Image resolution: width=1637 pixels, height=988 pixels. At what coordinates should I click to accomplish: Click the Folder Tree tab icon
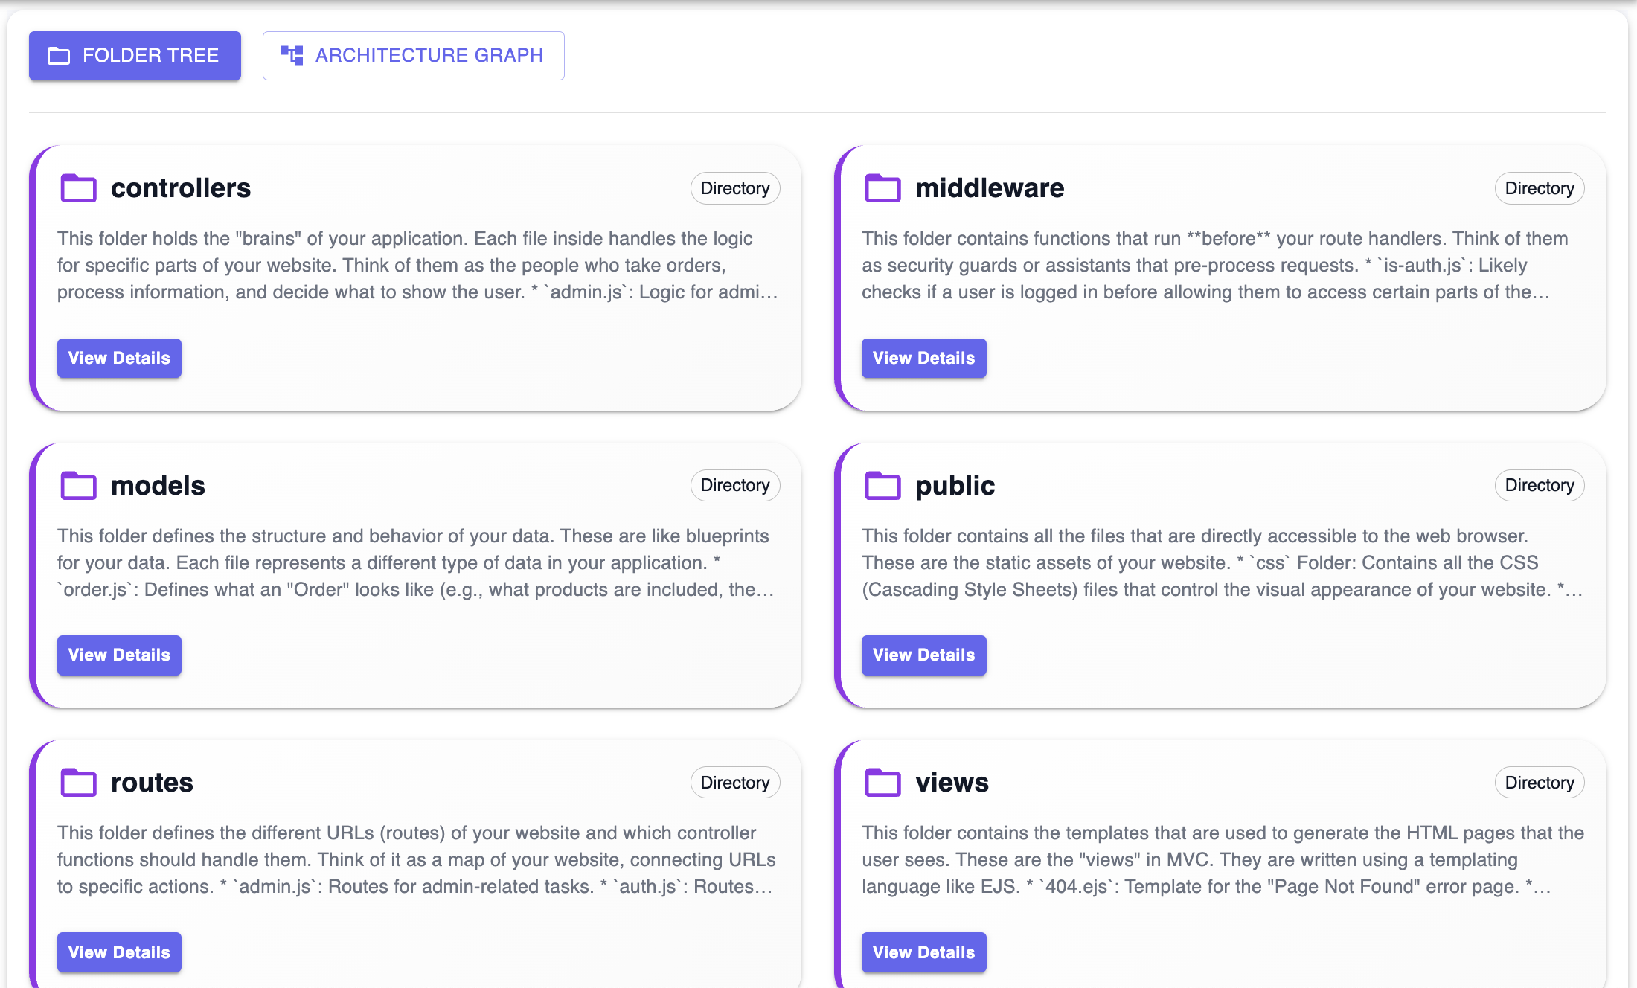59,56
